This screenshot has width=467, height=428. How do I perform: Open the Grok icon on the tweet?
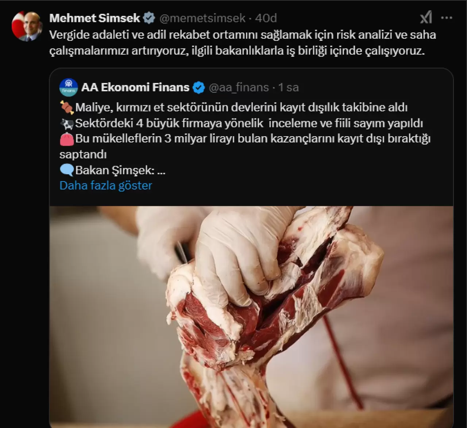tap(426, 18)
